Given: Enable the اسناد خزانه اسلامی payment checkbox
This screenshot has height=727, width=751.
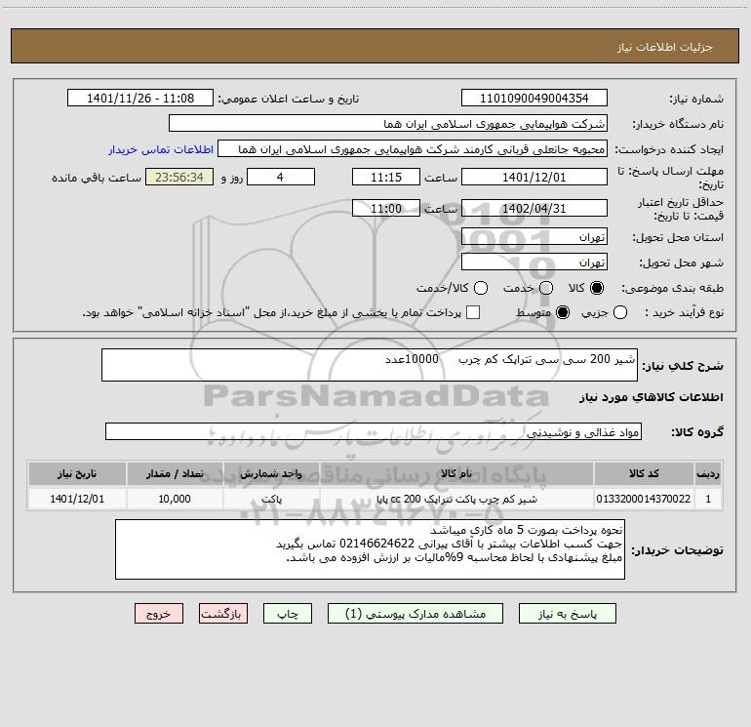Looking at the screenshot, I should coord(473,313).
